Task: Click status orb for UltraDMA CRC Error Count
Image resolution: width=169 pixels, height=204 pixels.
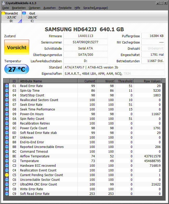Action: 7,184
